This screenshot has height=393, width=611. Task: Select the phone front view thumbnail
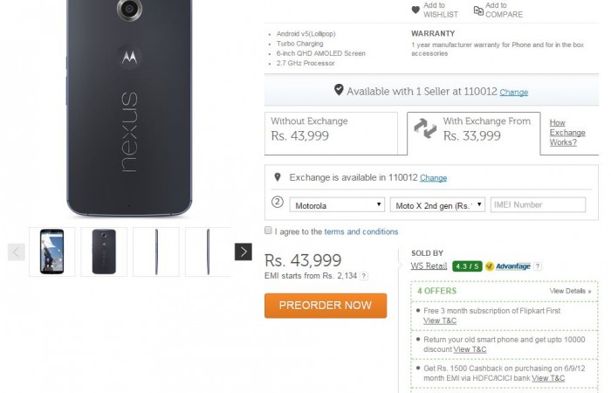51,252
